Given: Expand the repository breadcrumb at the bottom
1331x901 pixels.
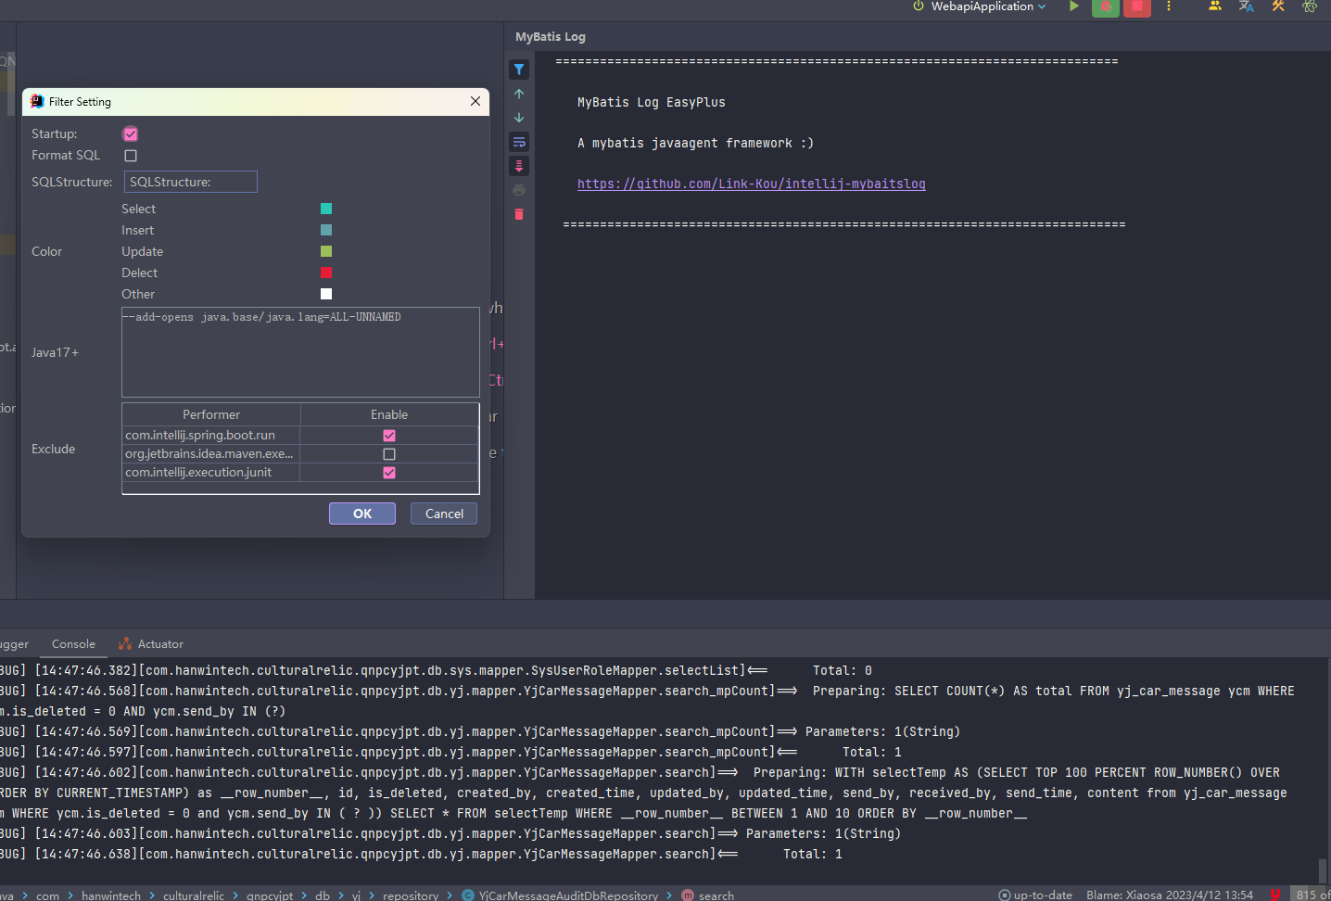Looking at the screenshot, I should pos(411,895).
